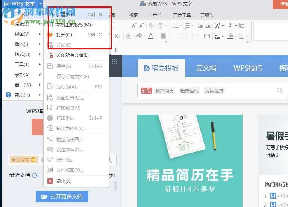288x207 pixels.
Task: Expand the Chinese layout dropdown arrow
Action: pyautogui.click(x=223, y=26)
